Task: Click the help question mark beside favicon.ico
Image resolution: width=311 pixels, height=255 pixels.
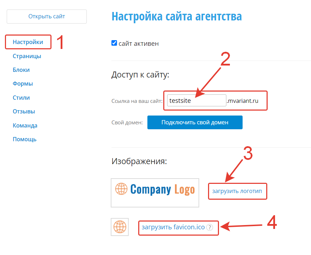Action: (x=210, y=228)
